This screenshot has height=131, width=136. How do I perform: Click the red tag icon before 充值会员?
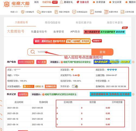point(78,2)
